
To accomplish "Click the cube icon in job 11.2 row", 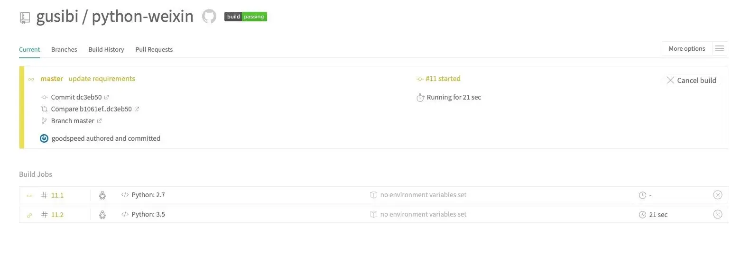I will [373, 214].
